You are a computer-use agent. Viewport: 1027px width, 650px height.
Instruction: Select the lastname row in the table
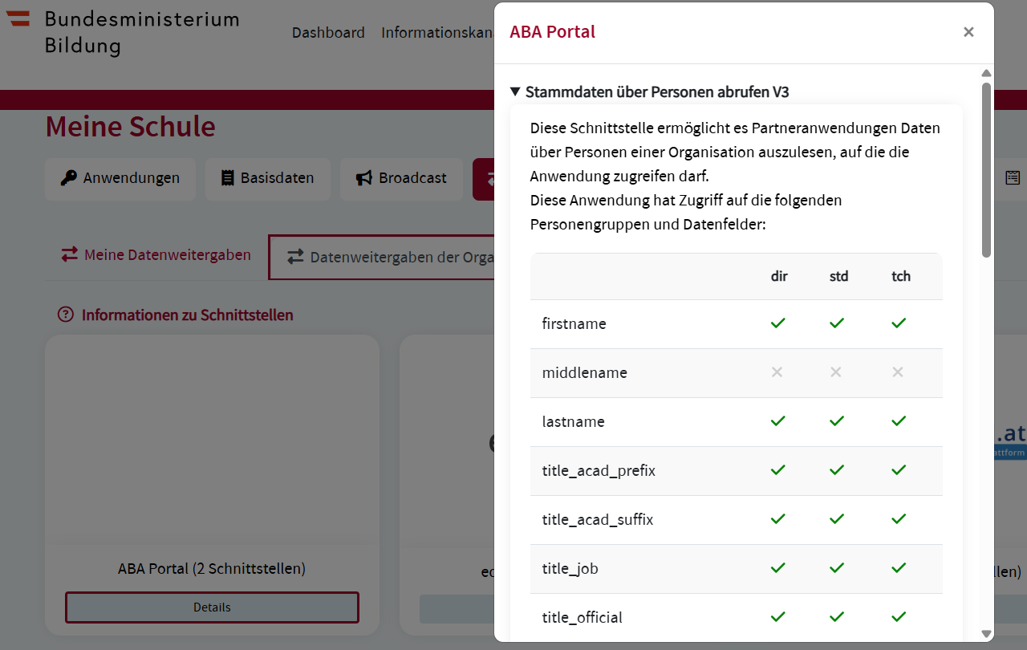coord(574,422)
